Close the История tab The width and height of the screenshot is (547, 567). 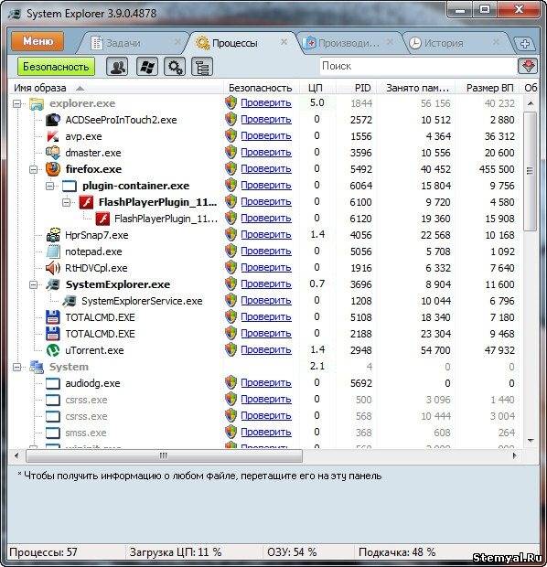(496, 42)
